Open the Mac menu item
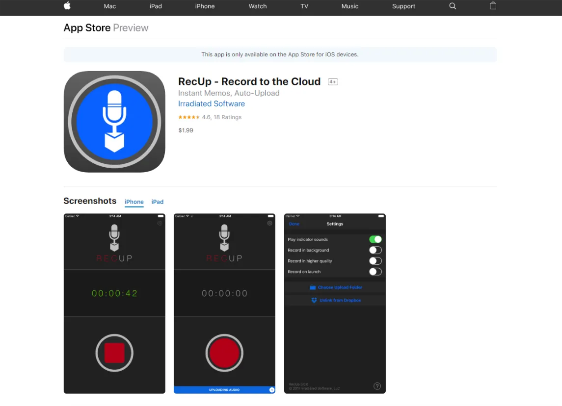 point(109,6)
